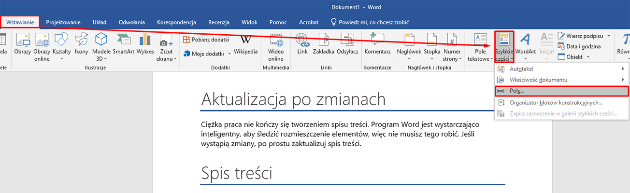
Task: Open the Właściwość dokumentu submenu
Action: 561,80
